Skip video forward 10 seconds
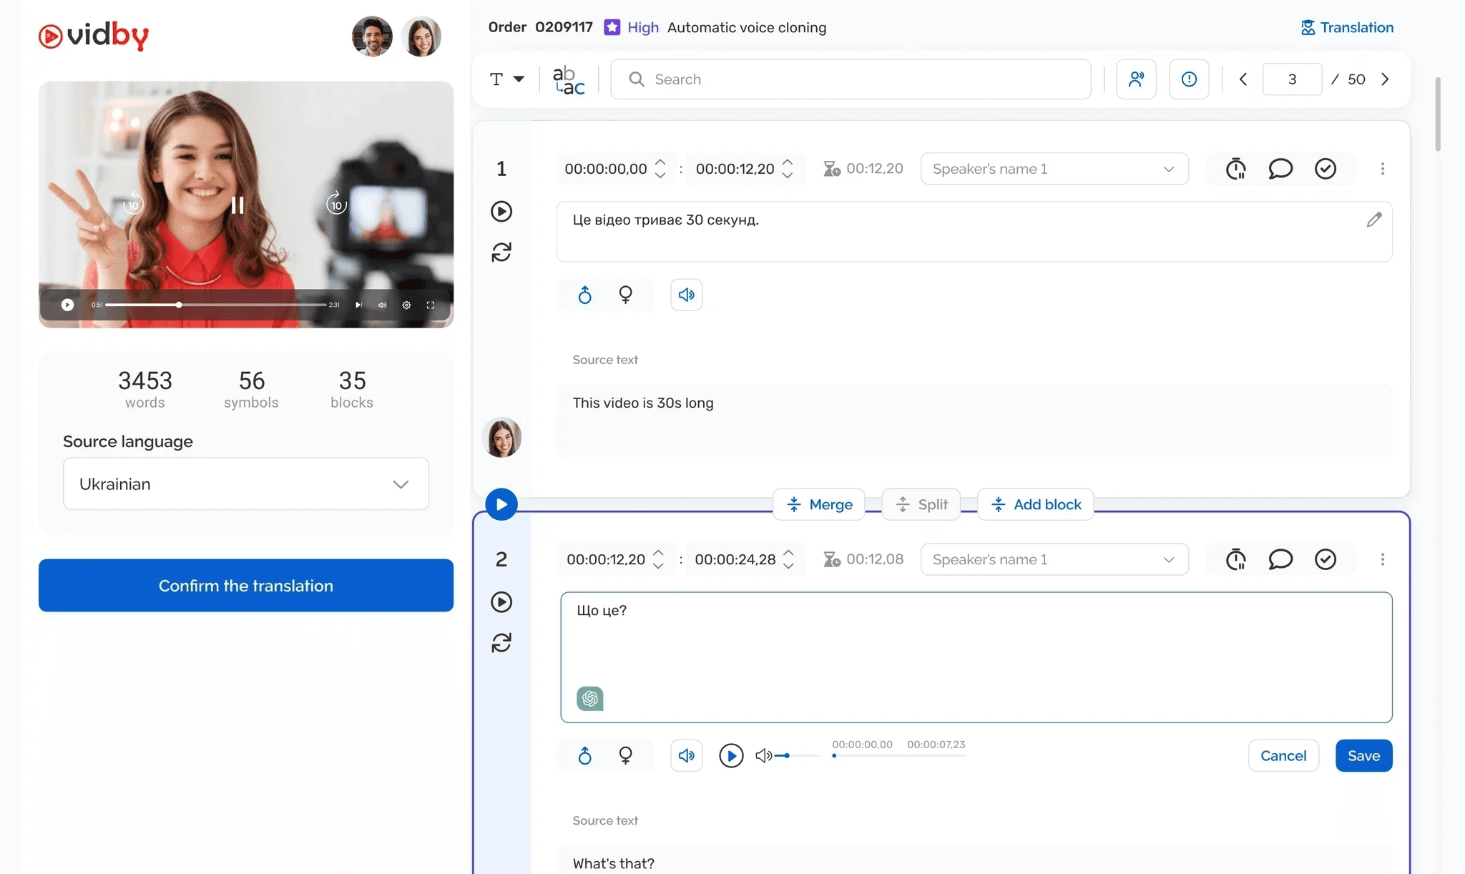 (x=336, y=204)
